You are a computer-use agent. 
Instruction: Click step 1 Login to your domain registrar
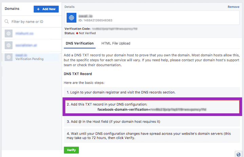pos(152,92)
